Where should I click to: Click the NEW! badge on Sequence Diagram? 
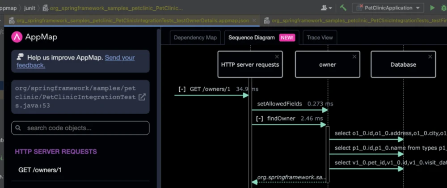pos(287,38)
